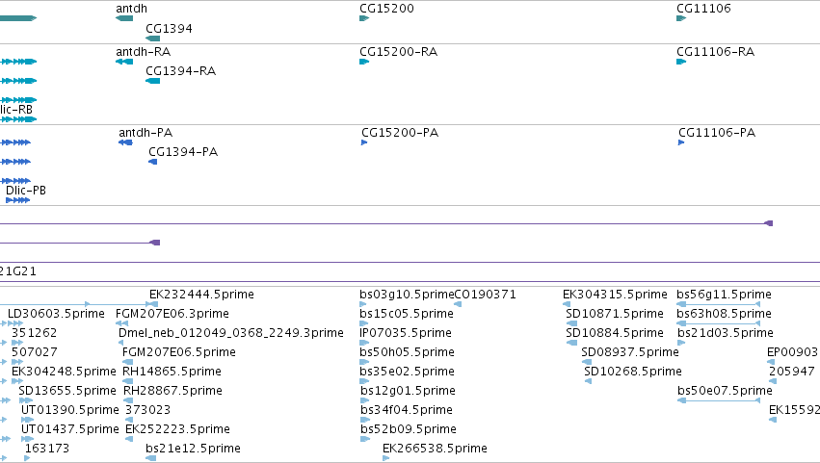Click the CG1394 gene feature arrow
The height and width of the screenshot is (463, 820).
pos(152,39)
